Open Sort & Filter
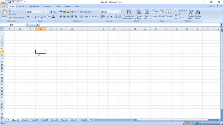This screenshot has height=125, width=223. tap(191, 14)
